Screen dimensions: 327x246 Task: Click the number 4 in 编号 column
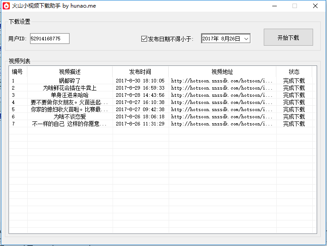coord(13,102)
